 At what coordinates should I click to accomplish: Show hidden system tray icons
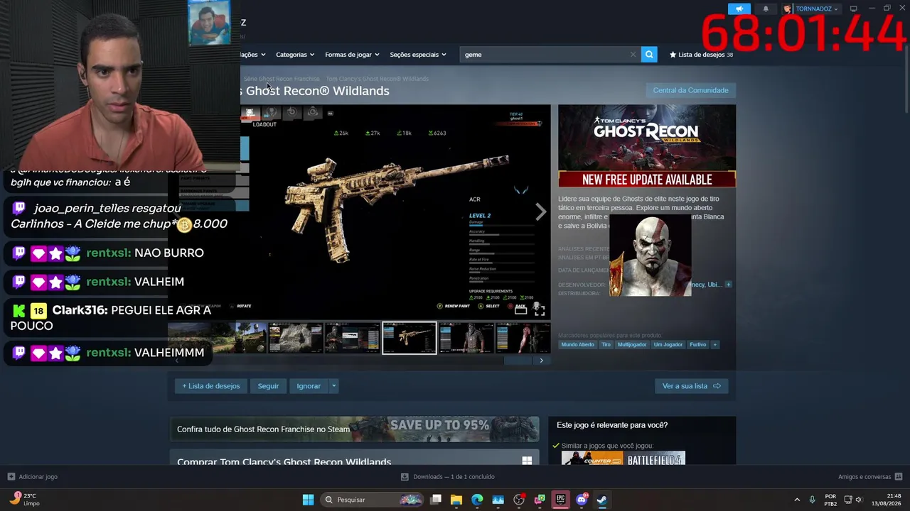pyautogui.click(x=796, y=500)
